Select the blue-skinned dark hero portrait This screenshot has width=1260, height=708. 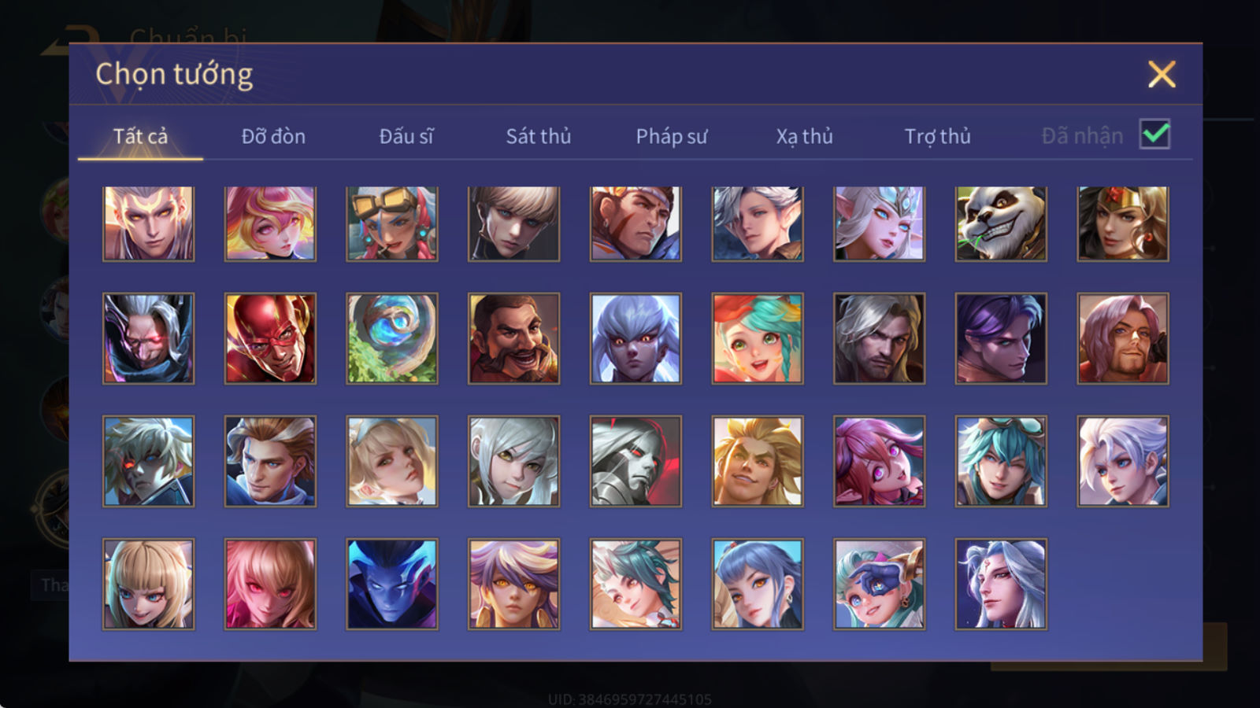tap(392, 584)
